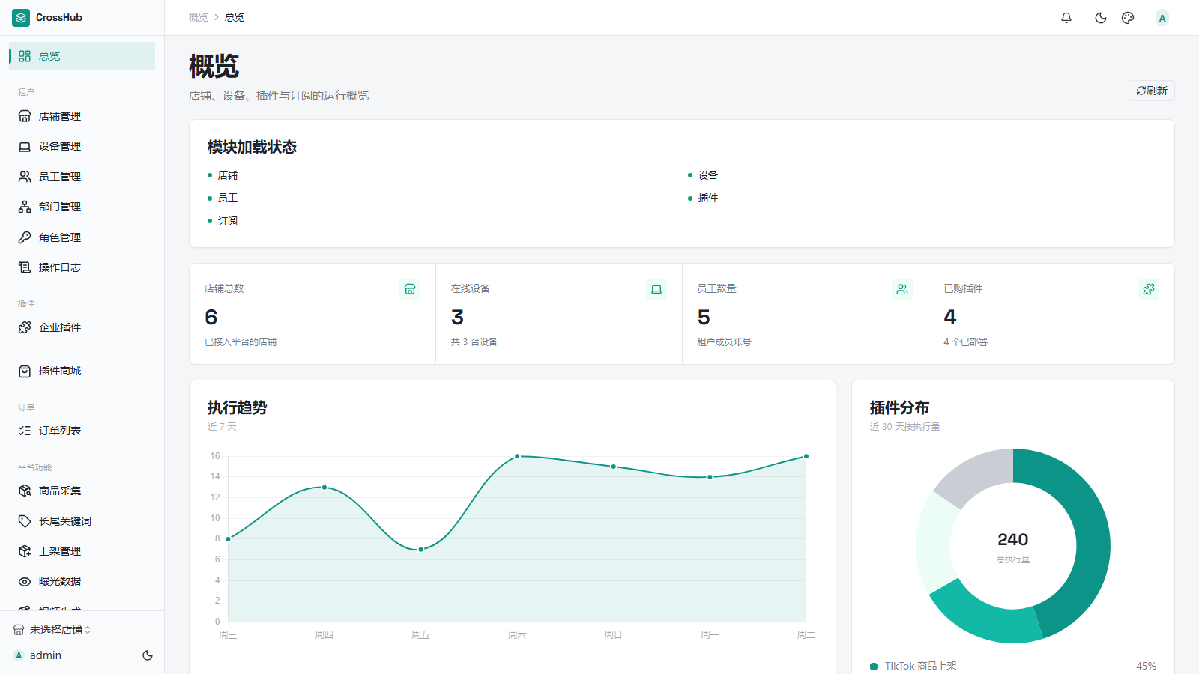The height and width of the screenshot is (674, 1199).
Task: Click the admin user label
Action: (x=46, y=655)
